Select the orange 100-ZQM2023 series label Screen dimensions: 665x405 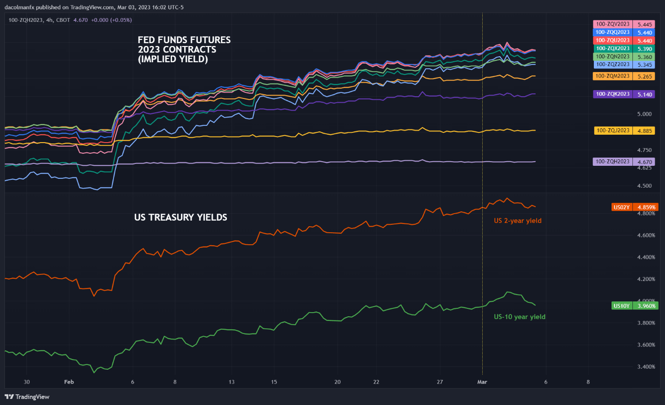[x=612, y=76]
